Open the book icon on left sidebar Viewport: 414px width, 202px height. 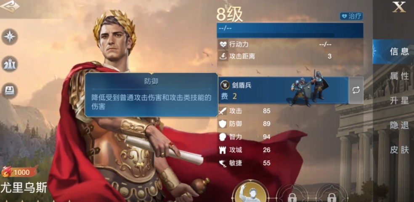pyautogui.click(x=10, y=91)
